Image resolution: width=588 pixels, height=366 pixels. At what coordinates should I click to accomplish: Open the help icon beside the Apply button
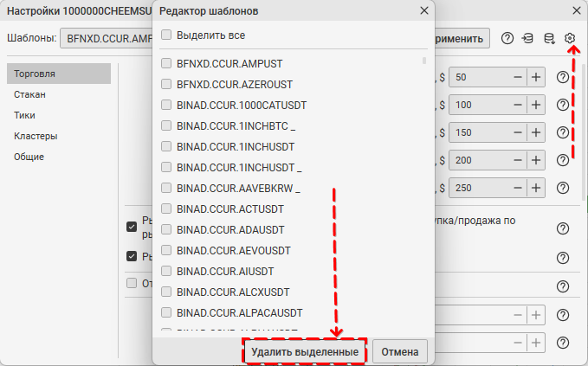507,38
